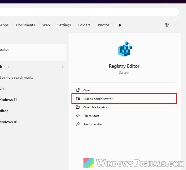The image size is (186, 170).
Task: Click the Open external-link icon
Action: (x=78, y=90)
